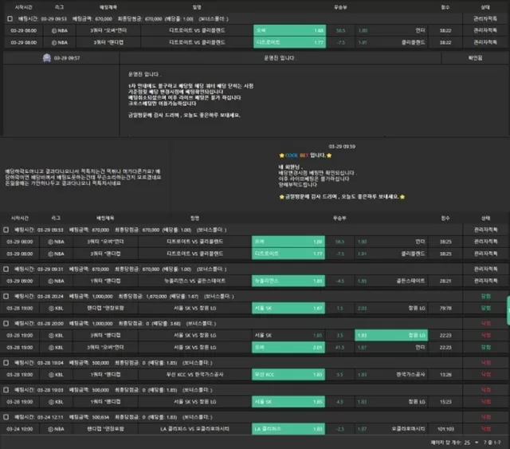The image size is (510, 449).
Task: Click the NBA league icon in the 03-24 row
Action: pyautogui.click(x=50, y=428)
